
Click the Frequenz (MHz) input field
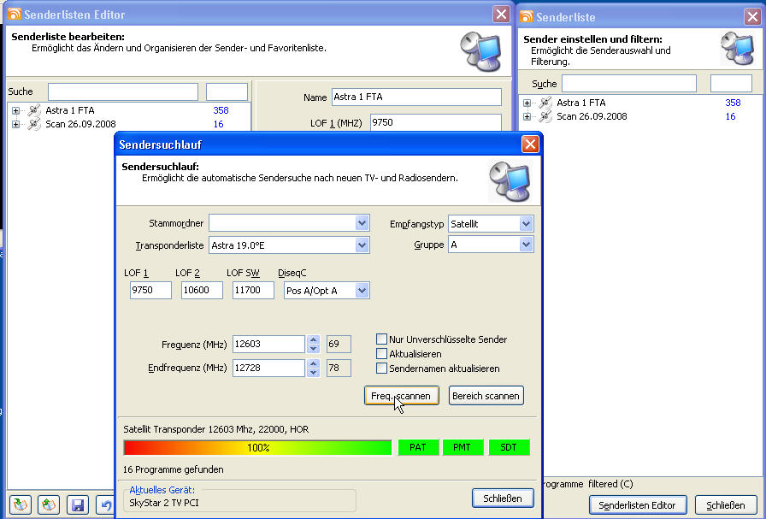click(x=268, y=345)
